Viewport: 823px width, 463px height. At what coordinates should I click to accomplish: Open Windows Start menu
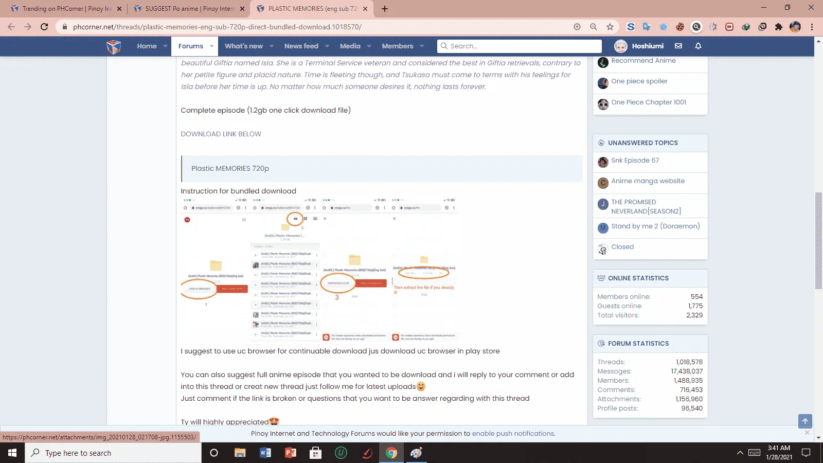[12, 453]
